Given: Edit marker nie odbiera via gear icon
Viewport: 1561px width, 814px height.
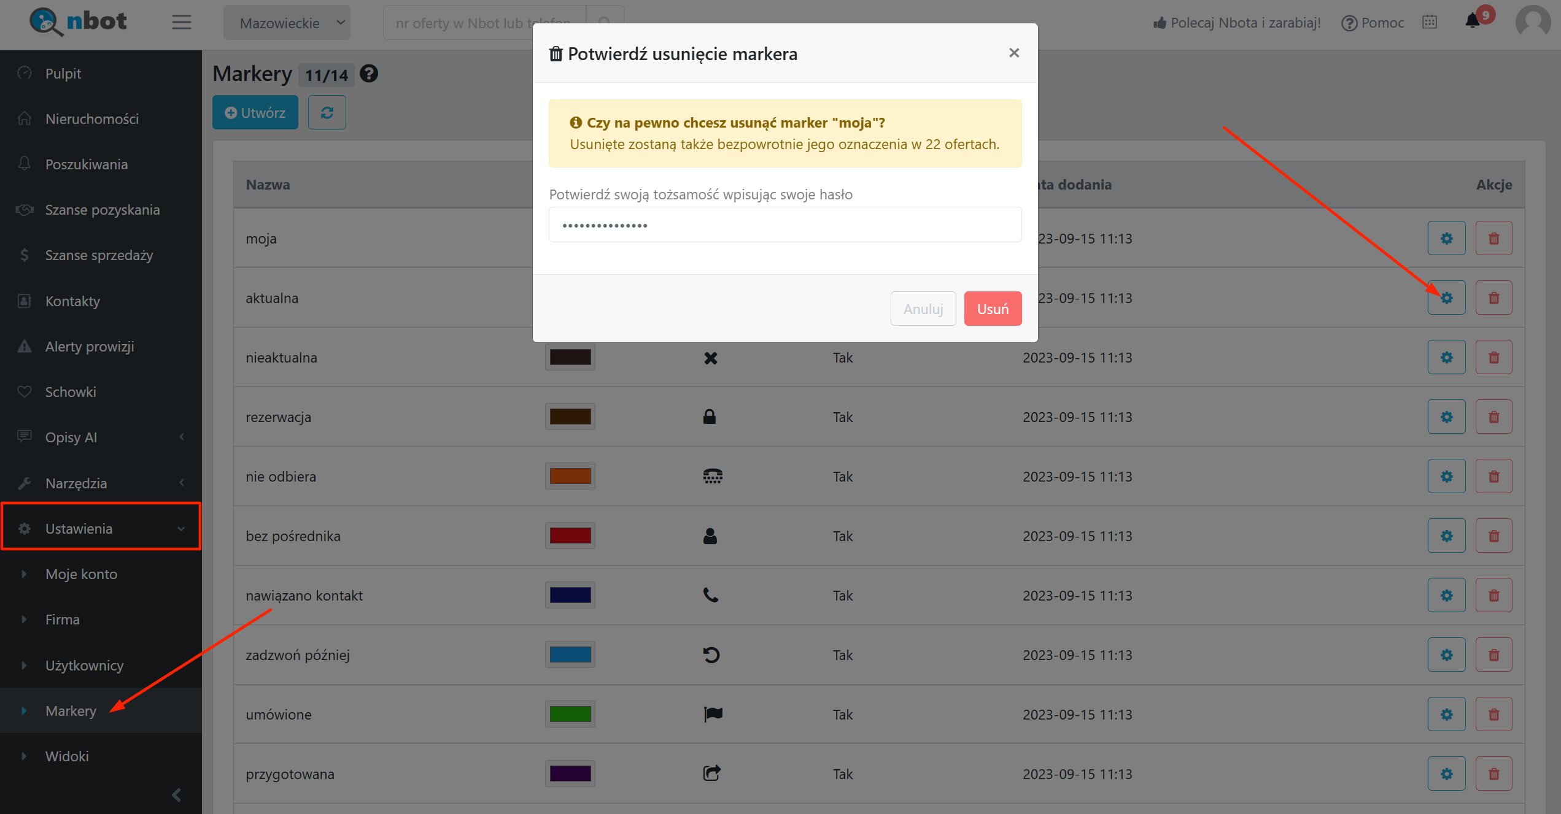Looking at the screenshot, I should click(x=1446, y=477).
